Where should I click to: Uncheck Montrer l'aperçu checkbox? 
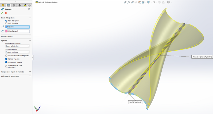point(6,59)
